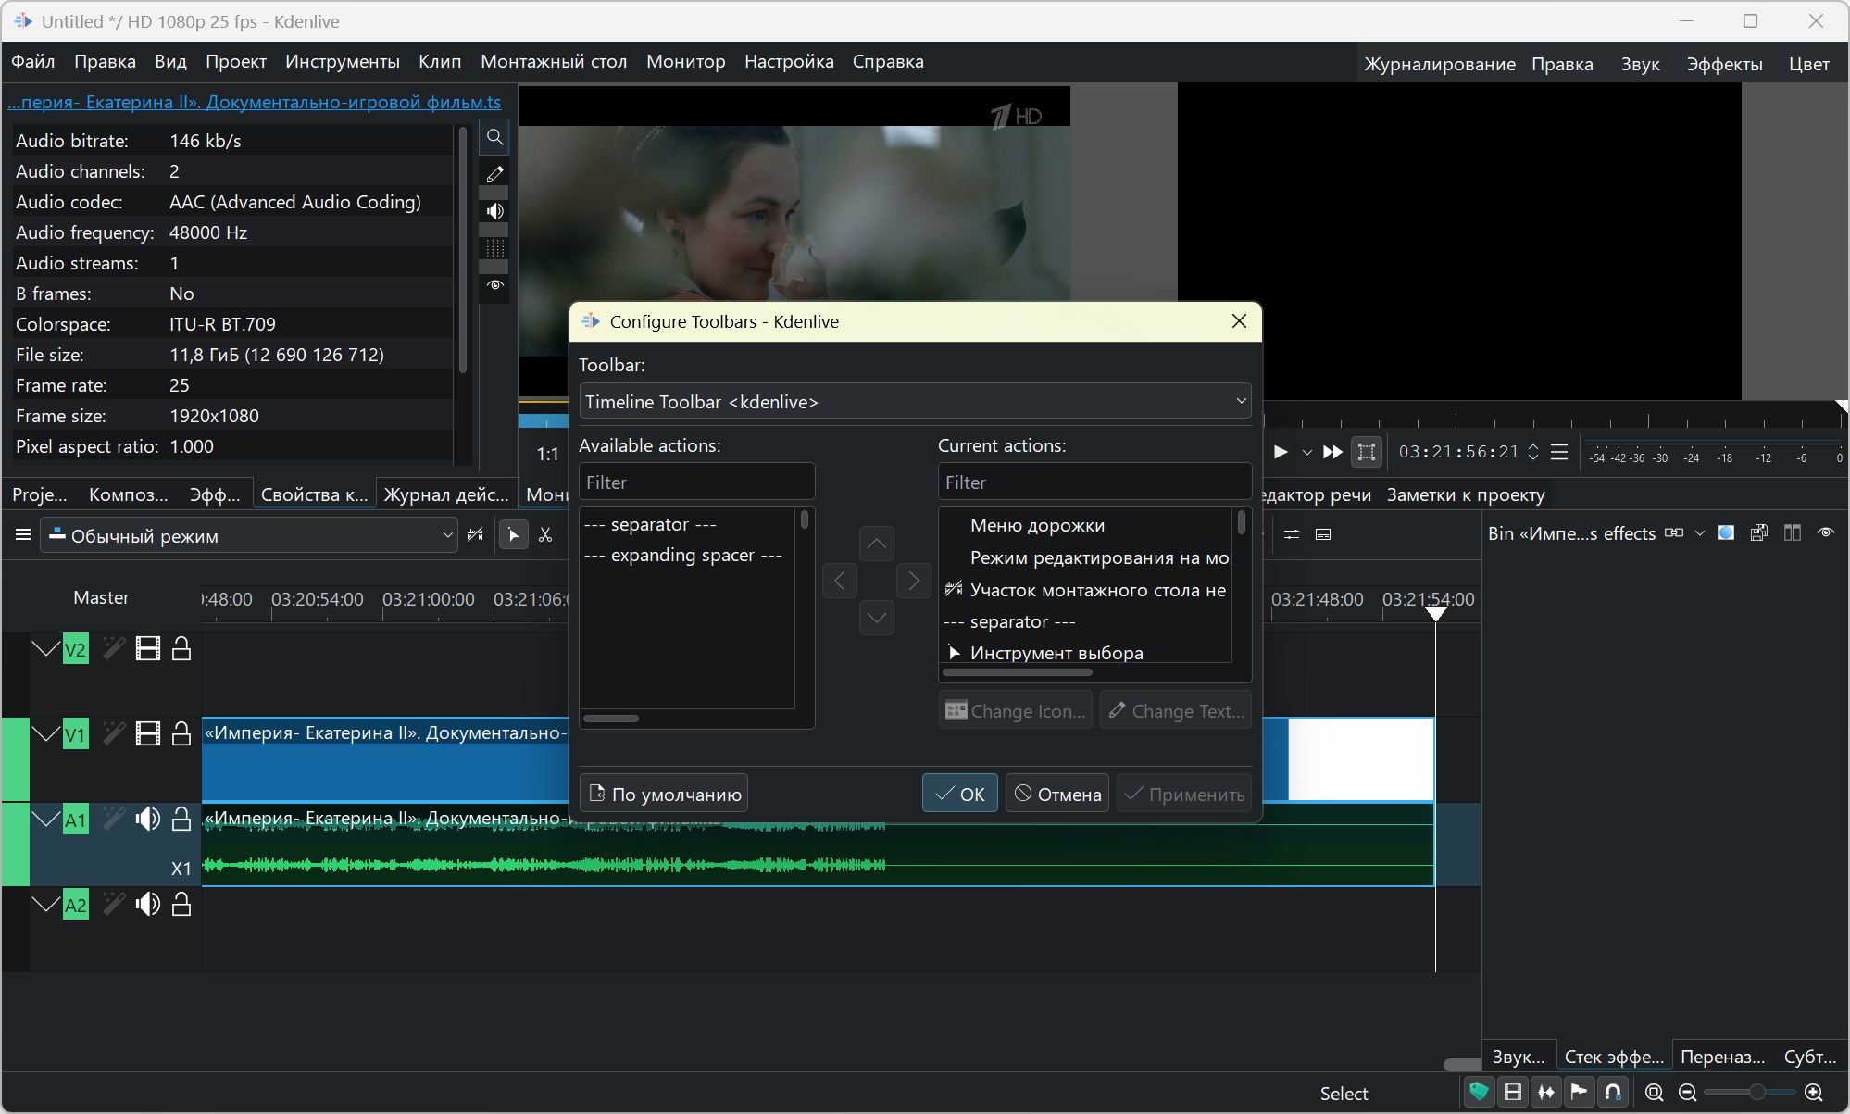
Task: Mute the A2 audio track
Action: pyautogui.click(x=147, y=905)
